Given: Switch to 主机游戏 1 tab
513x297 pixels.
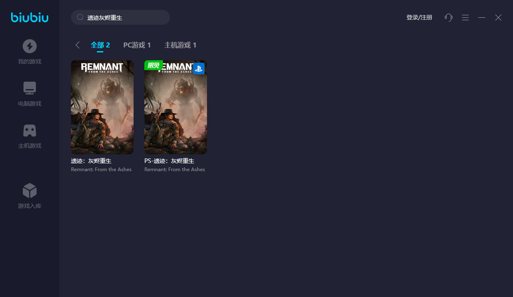Looking at the screenshot, I should tap(180, 45).
